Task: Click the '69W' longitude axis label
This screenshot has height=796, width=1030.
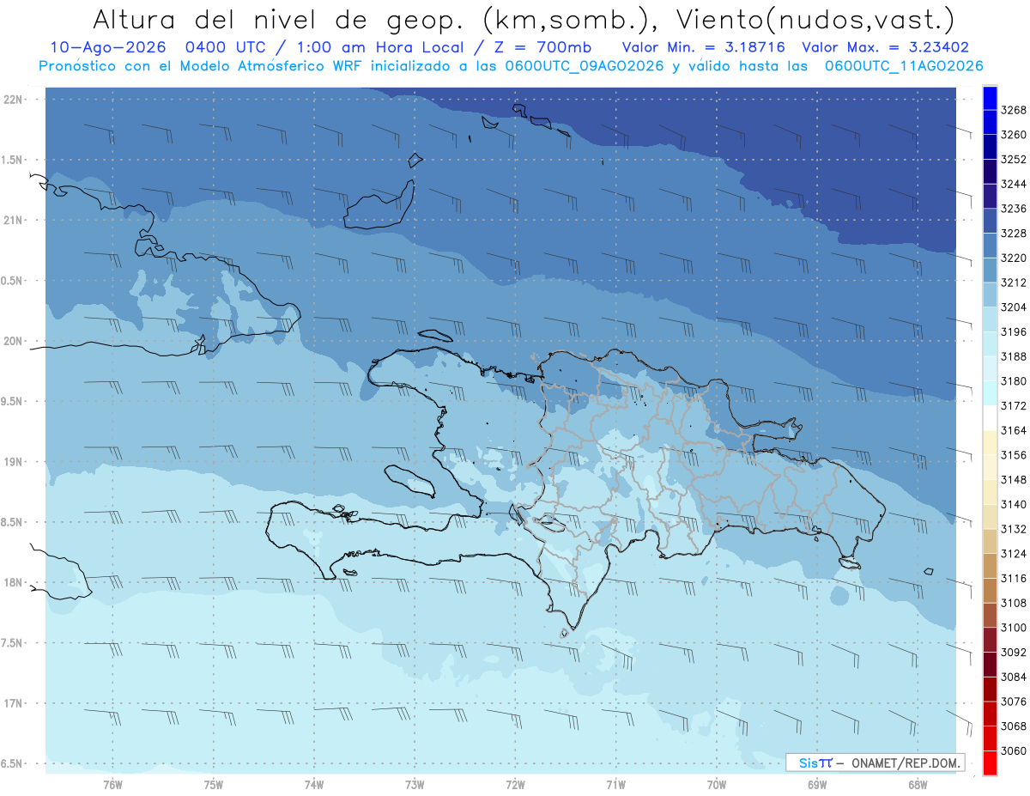Action: pyautogui.click(x=817, y=784)
